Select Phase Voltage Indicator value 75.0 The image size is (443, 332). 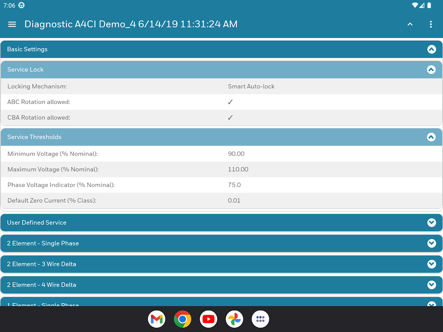[234, 185]
